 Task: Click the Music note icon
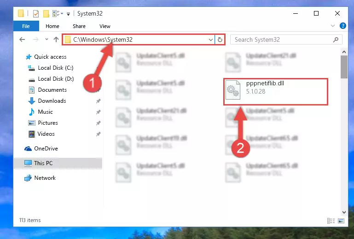[32, 112]
